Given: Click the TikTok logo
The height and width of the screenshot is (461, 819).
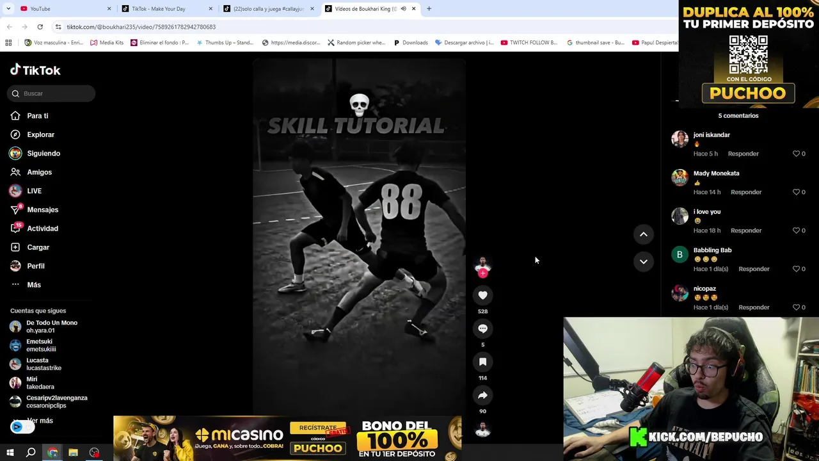Looking at the screenshot, I should coord(35,70).
